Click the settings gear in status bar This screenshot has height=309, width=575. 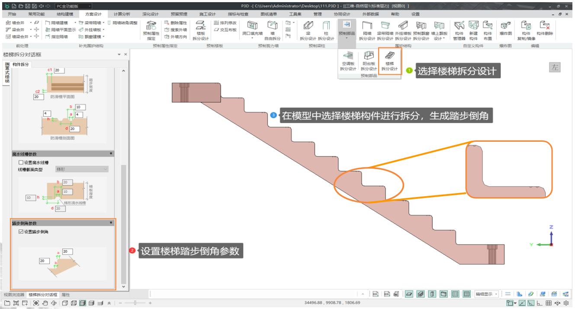[x=566, y=303]
